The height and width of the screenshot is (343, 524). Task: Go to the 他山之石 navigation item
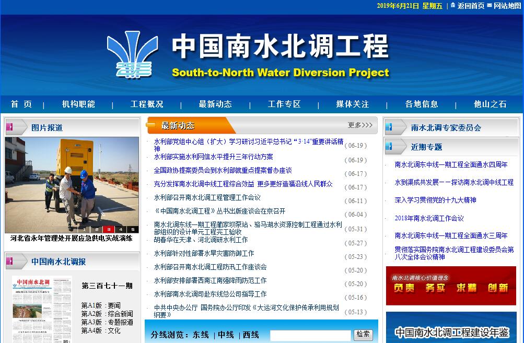[490, 104]
